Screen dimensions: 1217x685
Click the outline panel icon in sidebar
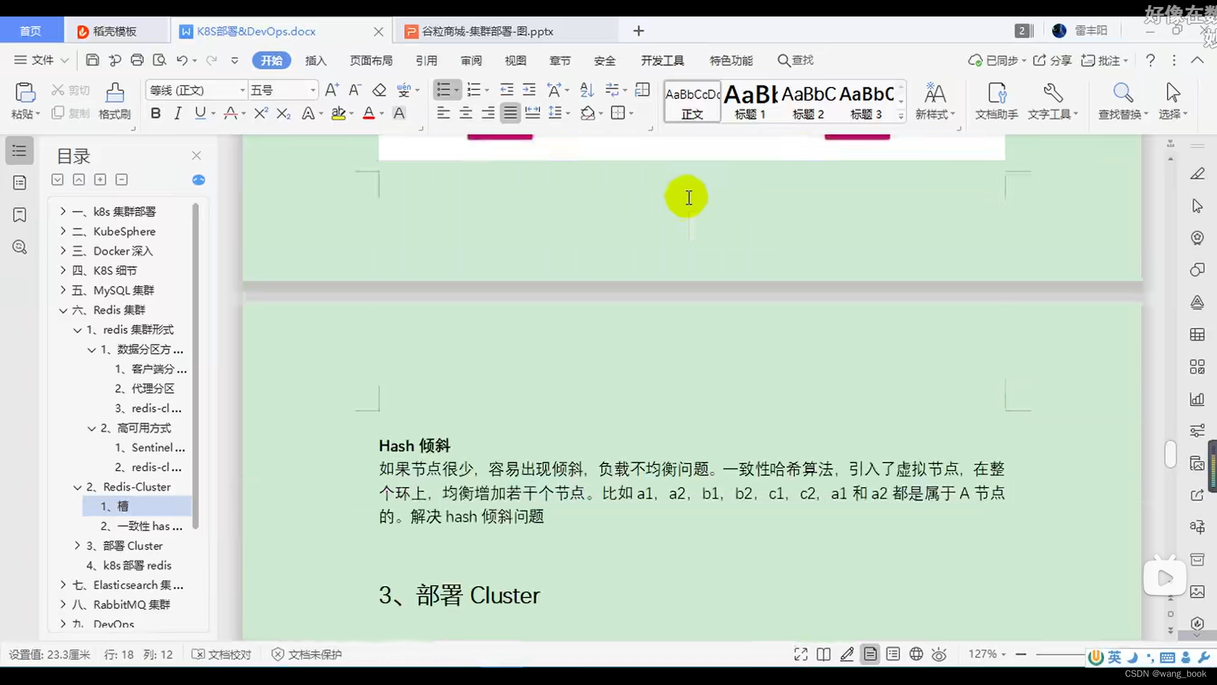pyautogui.click(x=20, y=151)
